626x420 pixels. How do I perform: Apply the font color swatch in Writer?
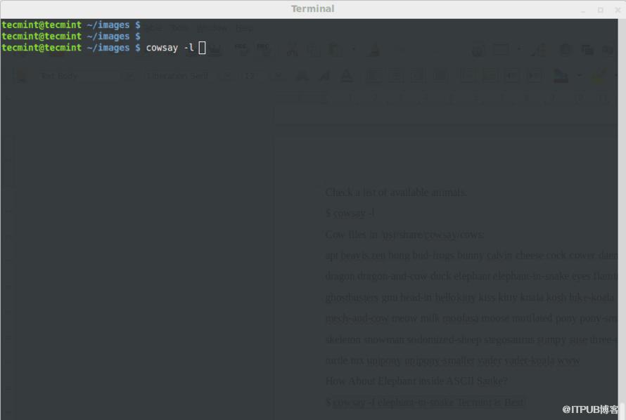(561, 76)
